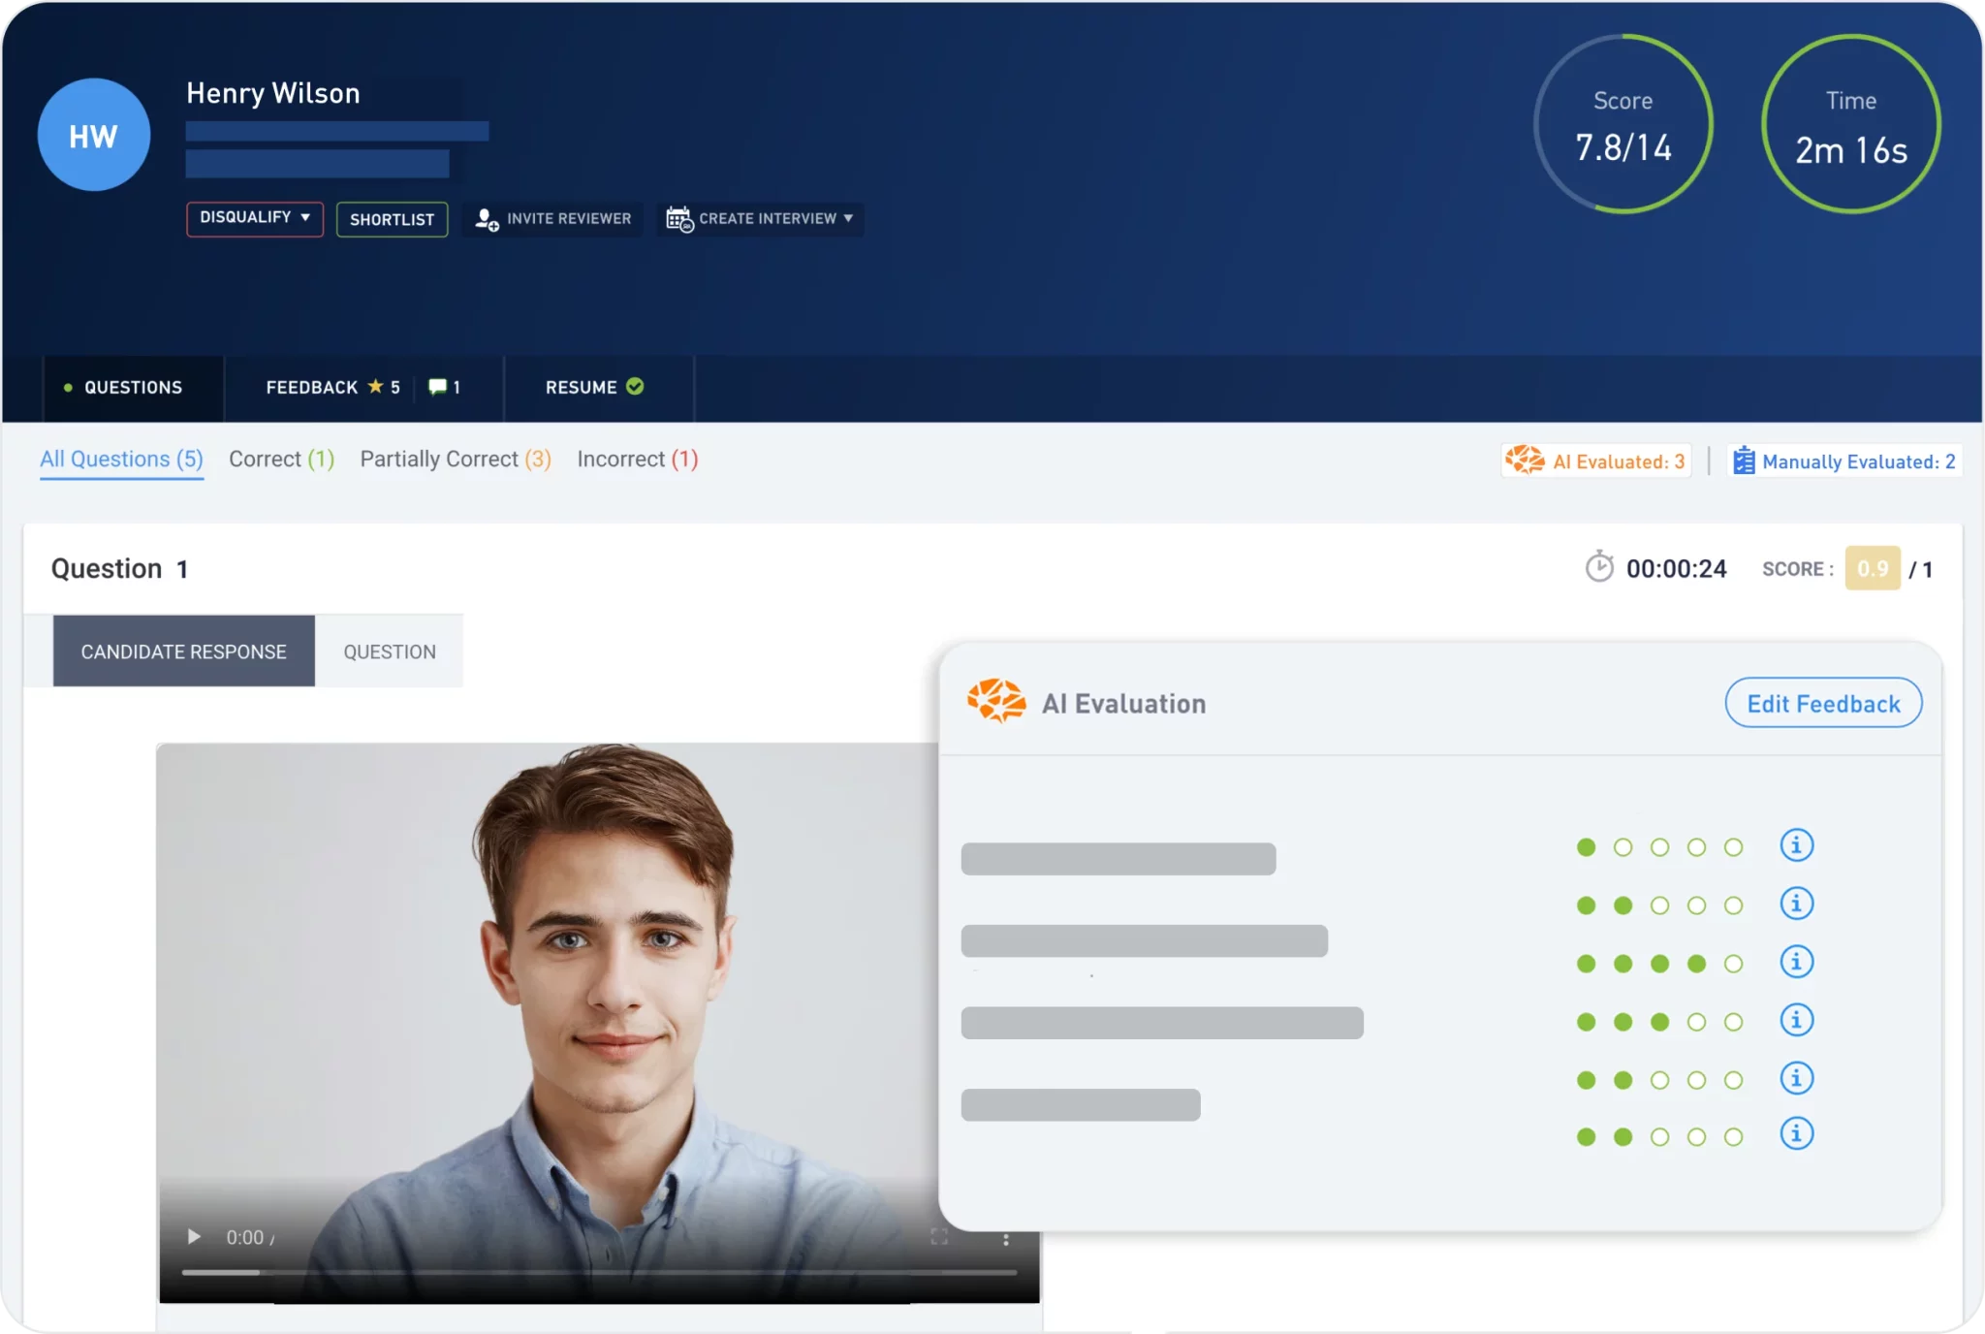Click the Manually Evaluated clipboard icon
The width and height of the screenshot is (1985, 1334).
[x=1744, y=461]
